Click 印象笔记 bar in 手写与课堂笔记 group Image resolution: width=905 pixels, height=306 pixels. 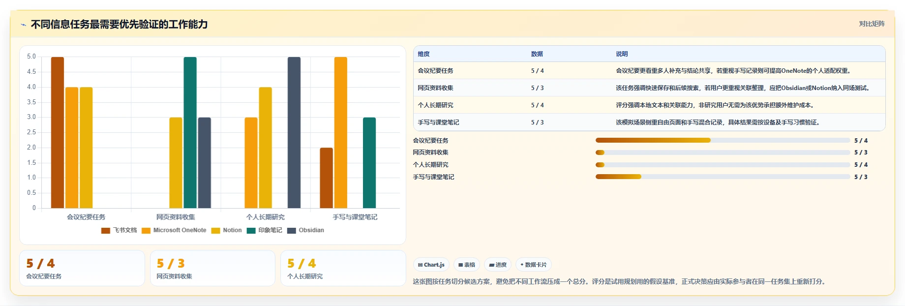click(x=369, y=163)
